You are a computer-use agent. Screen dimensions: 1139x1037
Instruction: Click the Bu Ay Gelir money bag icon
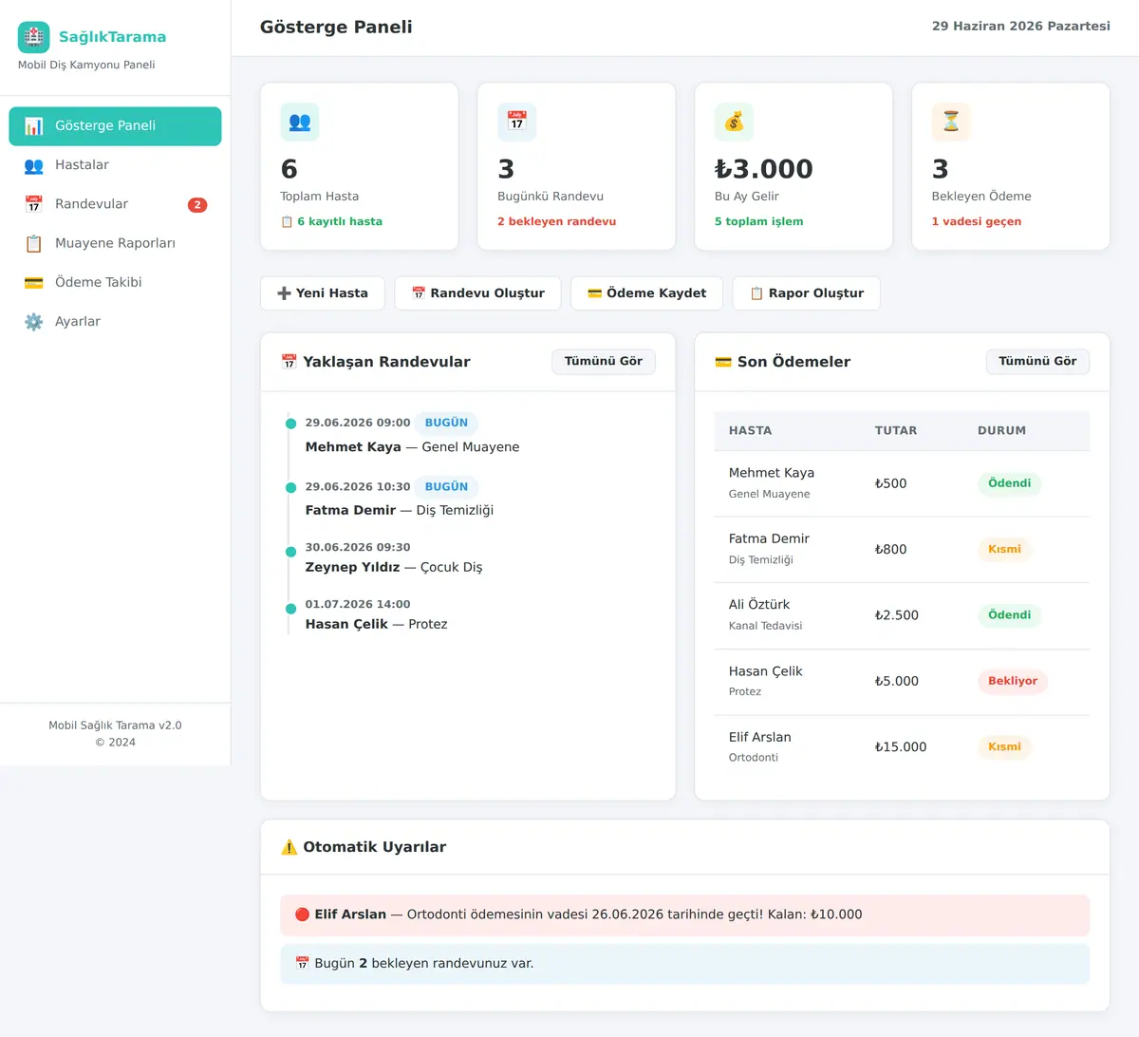click(734, 122)
